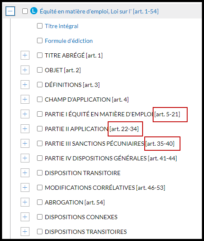This screenshot has height=241, width=204.
Task: Tick the Formule d'édiction checkbox
Action: click(x=40, y=41)
